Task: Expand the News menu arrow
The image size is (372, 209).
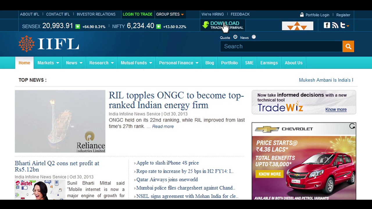Action: [81, 63]
